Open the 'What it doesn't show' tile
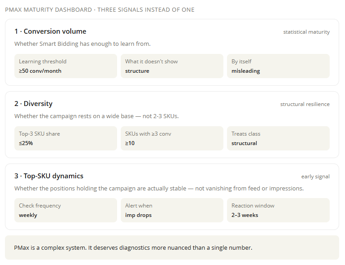This screenshot has height=265, width=345. pyautogui.click(x=172, y=66)
